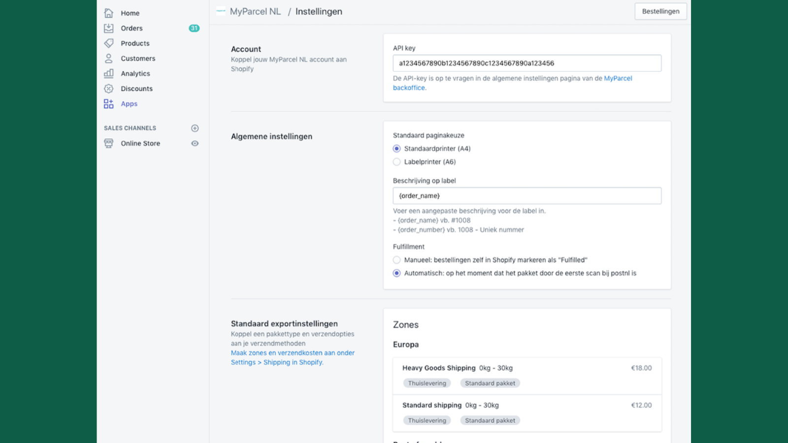Click the €18.00 price
Screen dimensions: 788x443
641,368
